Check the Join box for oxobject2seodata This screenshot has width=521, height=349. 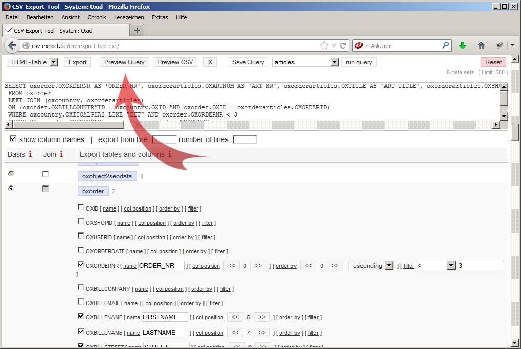46,174
